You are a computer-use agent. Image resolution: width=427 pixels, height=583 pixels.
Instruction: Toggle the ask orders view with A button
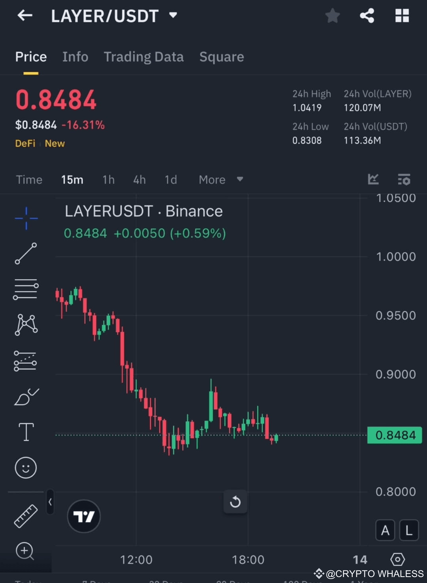pos(385,530)
